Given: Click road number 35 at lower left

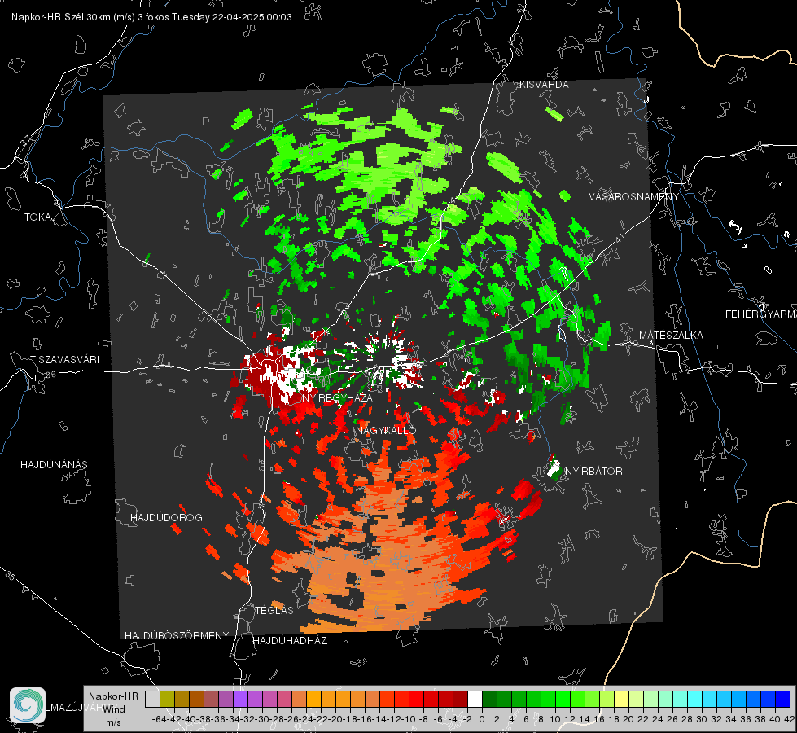Looking at the screenshot, I should [10, 577].
